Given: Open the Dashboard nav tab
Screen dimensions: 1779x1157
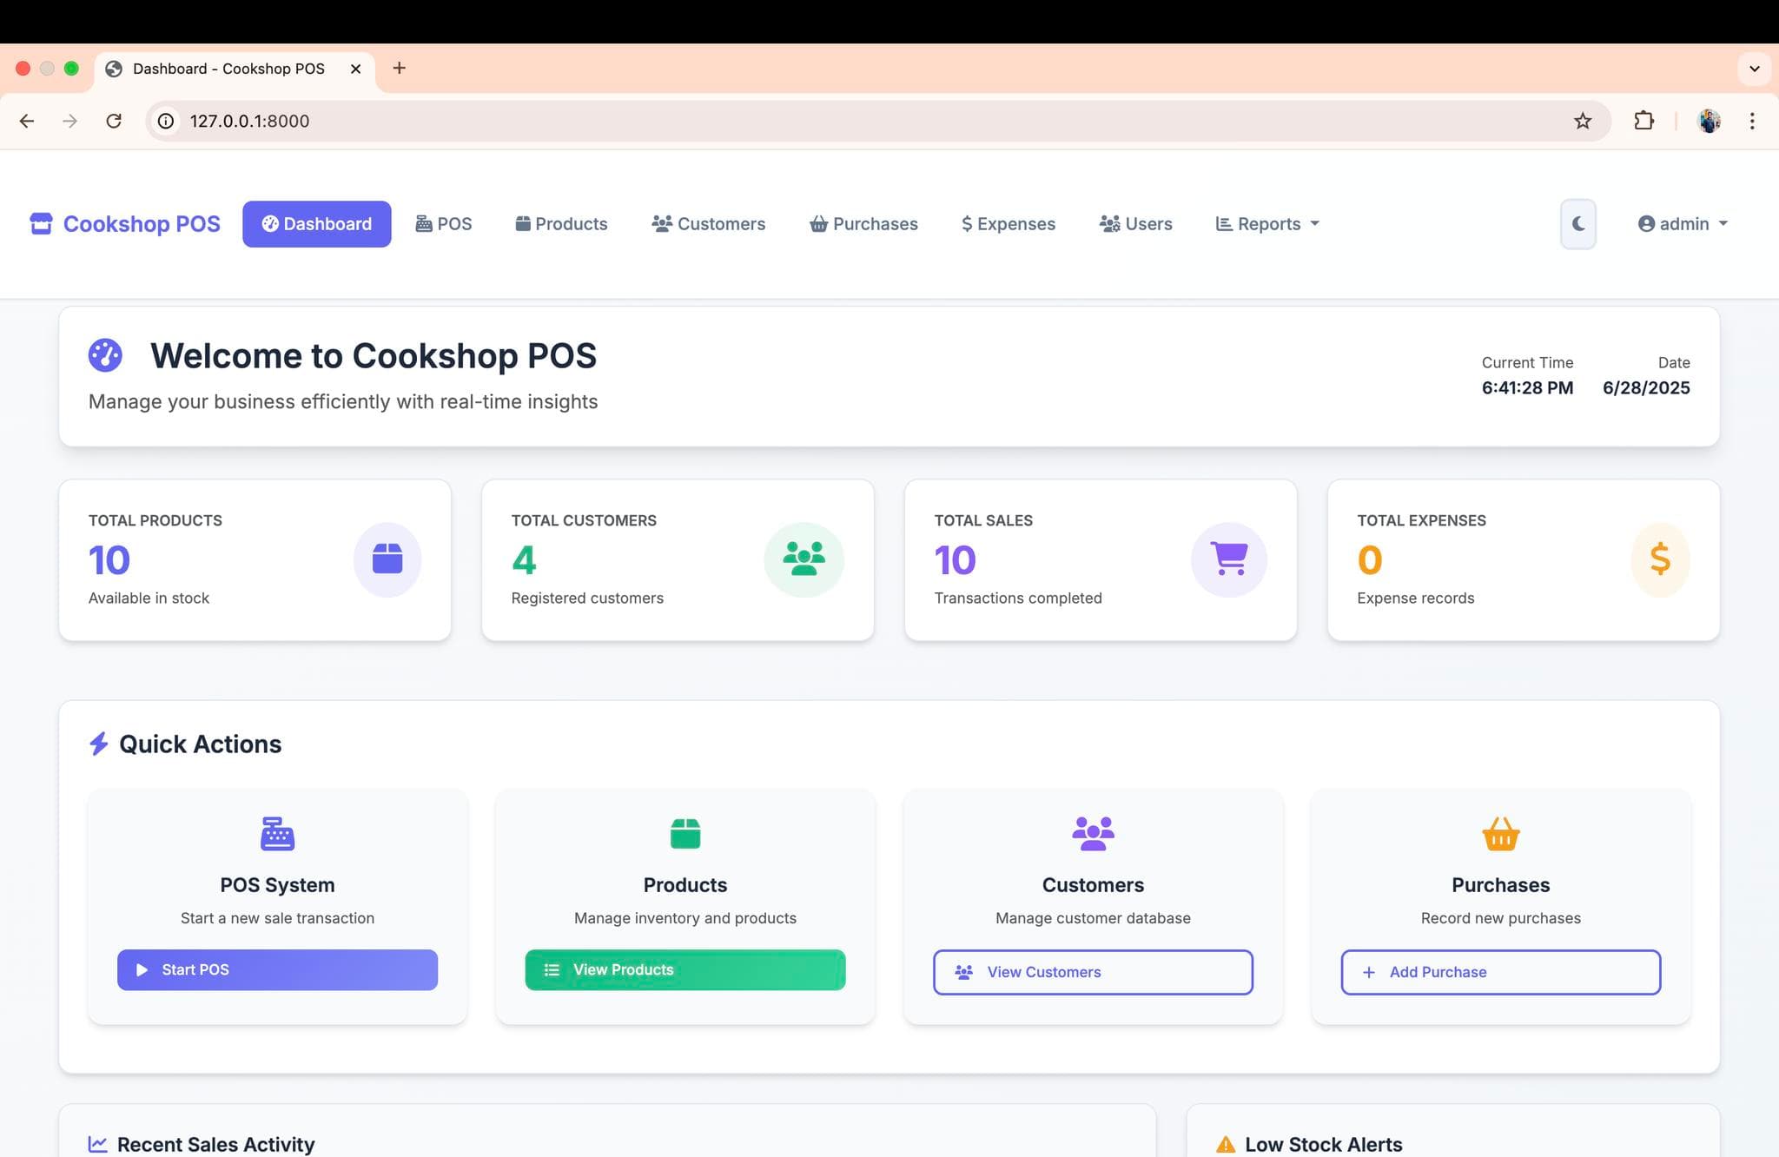Looking at the screenshot, I should (x=316, y=224).
